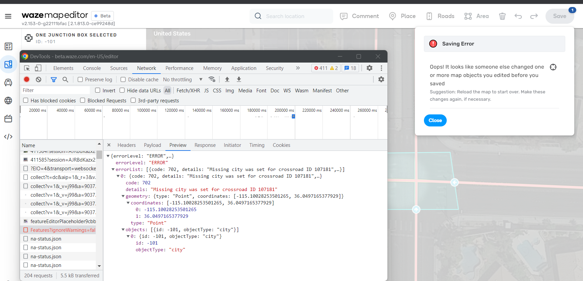Open the Waze hamburger menu
The width and height of the screenshot is (583, 281).
pyautogui.click(x=8, y=16)
